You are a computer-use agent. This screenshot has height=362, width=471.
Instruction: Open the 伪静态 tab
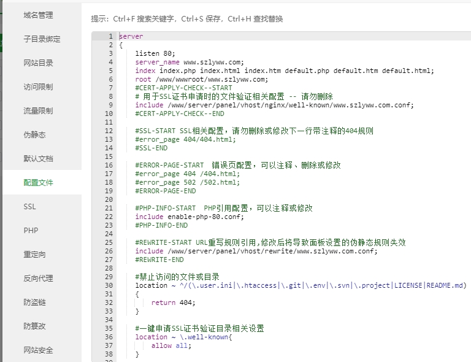[x=35, y=134]
